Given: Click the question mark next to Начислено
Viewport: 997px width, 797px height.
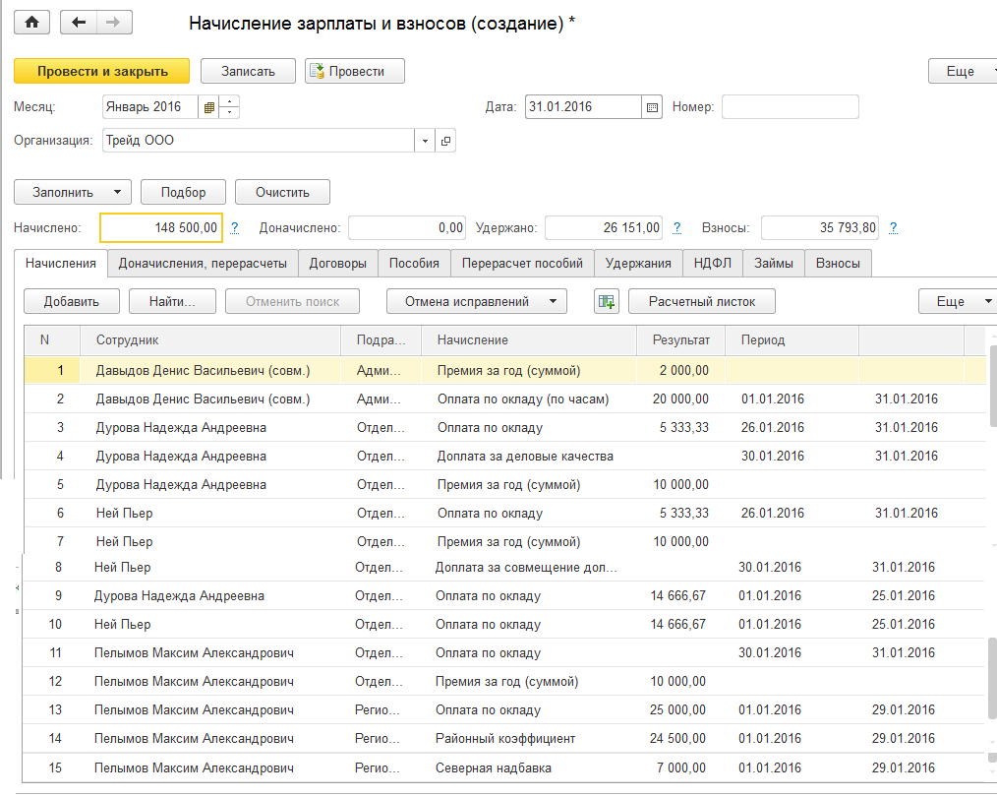Looking at the screenshot, I should [x=235, y=228].
